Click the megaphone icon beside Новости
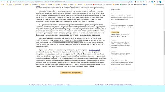The width and height of the screenshot is (165, 92). click(112, 10)
